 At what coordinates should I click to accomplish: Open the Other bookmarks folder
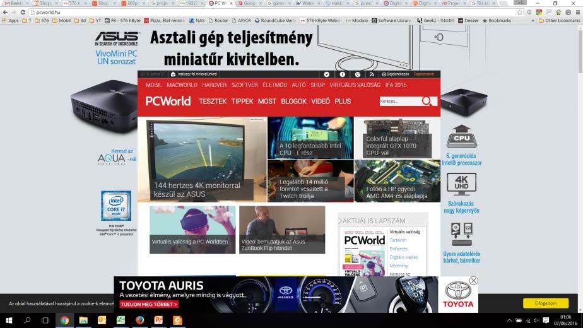click(559, 21)
